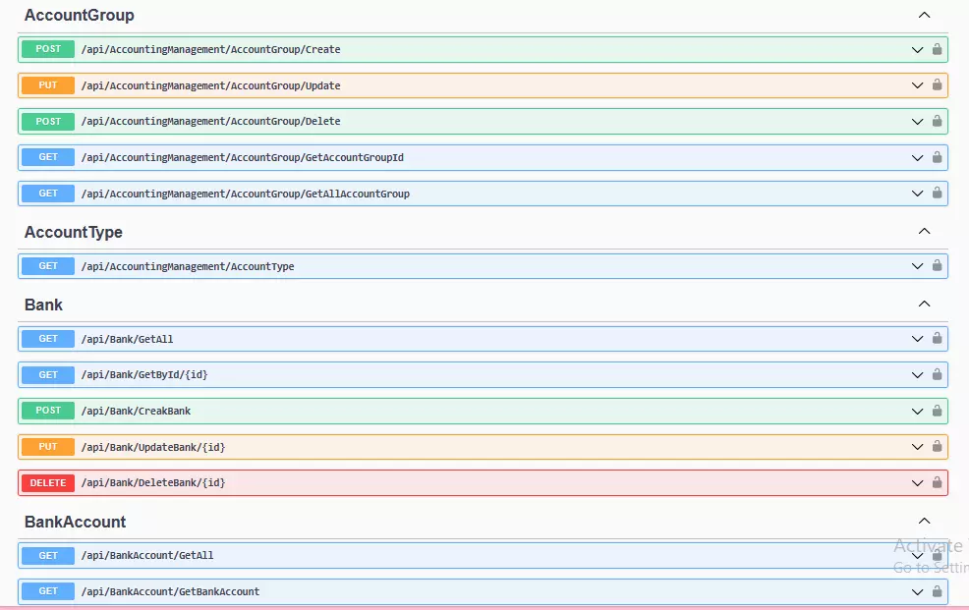The image size is (969, 610).
Task: Open the AccountGroup section heading
Action: click(x=79, y=15)
